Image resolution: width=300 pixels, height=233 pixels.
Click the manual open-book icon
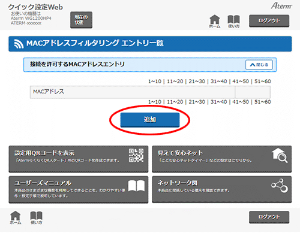pyautogui.click(x=136, y=186)
